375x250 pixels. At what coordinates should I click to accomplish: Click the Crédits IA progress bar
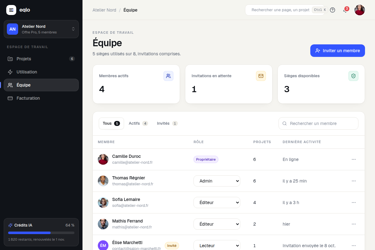(41, 233)
